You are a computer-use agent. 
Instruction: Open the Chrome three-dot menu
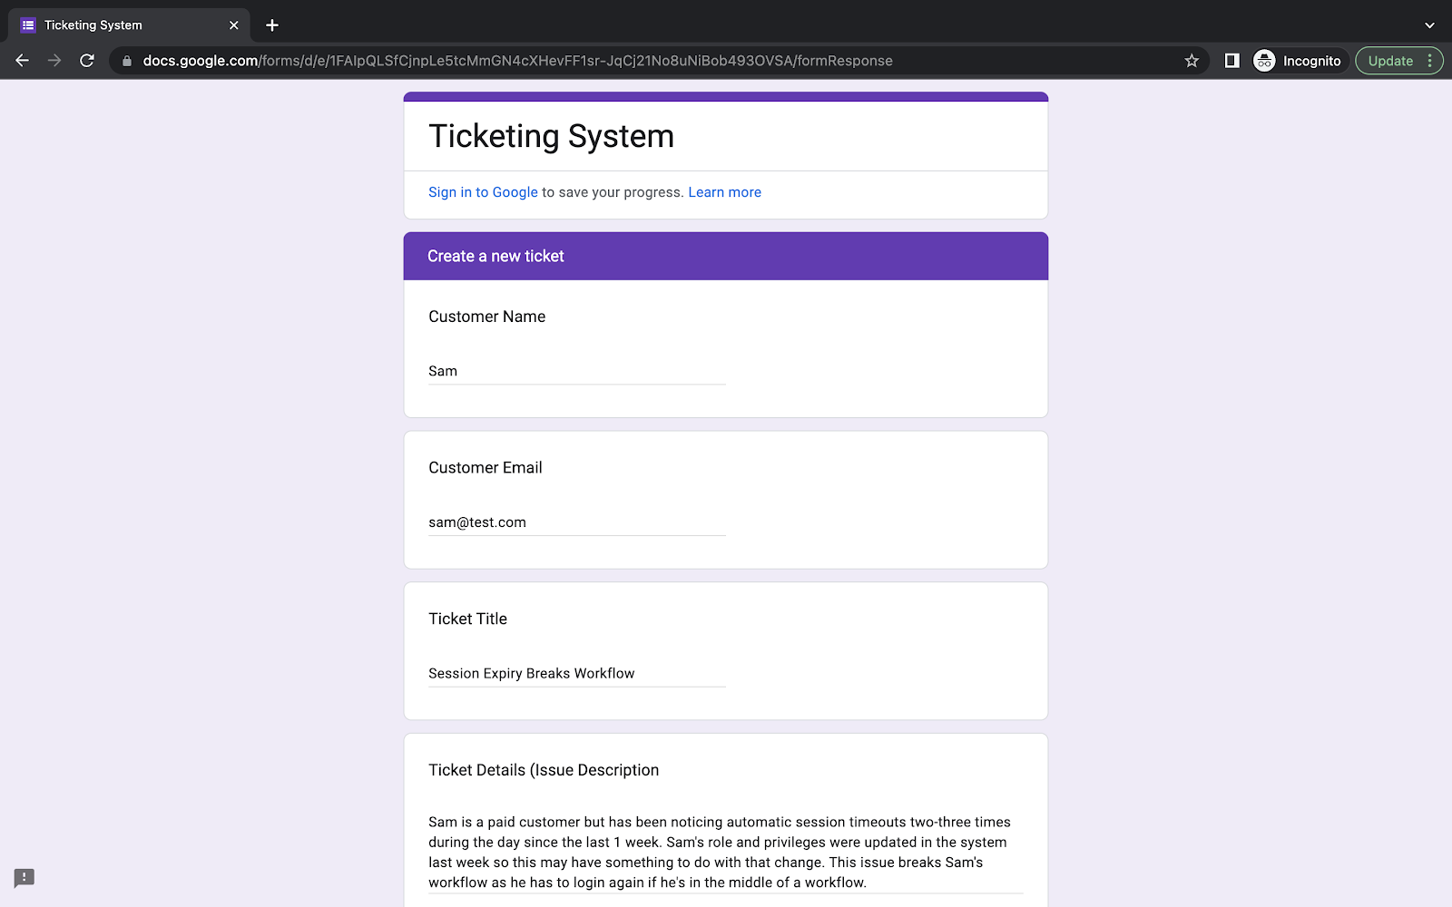(x=1430, y=61)
